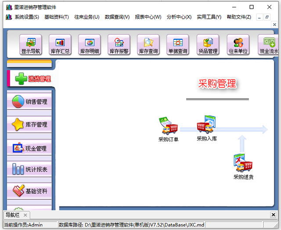This screenshot has width=281, height=230.
Task: Click the app logo in the title bar
Action: point(9,7)
